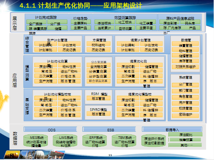Select the 主要产品 box
Image resolution: width=214 pixels, height=160 pixels.
81,28
